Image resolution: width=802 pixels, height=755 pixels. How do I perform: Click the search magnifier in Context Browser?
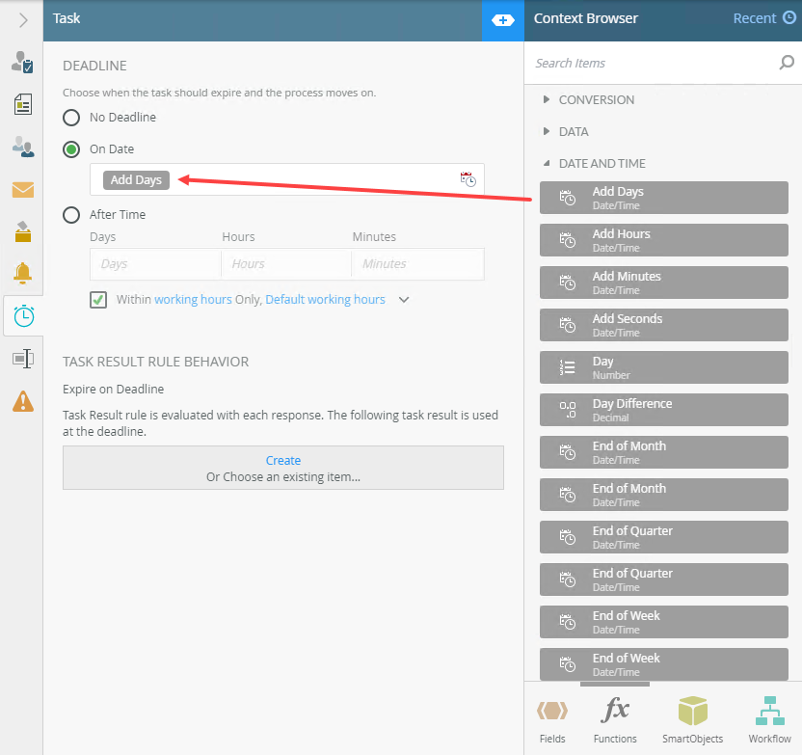click(x=786, y=64)
